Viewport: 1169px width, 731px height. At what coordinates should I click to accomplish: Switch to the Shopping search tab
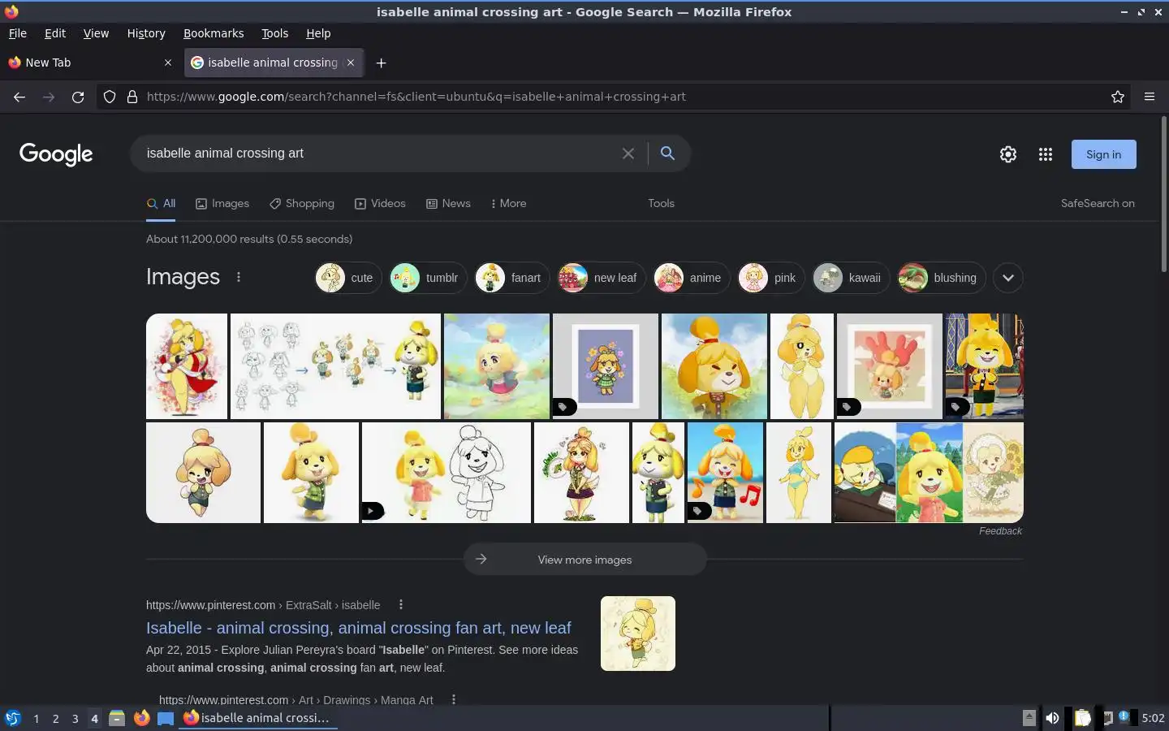(302, 203)
